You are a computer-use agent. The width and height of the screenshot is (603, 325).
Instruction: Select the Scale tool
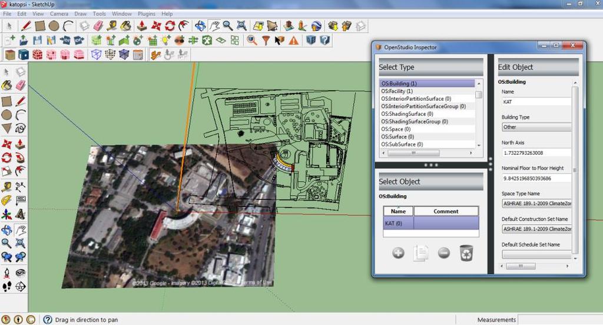pyautogui.click(x=6, y=172)
